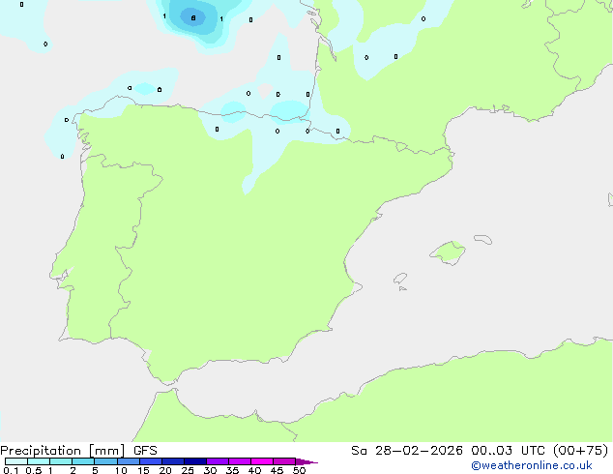Click the "0.1" legend scale label
613x474 pixels.
click(x=11, y=470)
